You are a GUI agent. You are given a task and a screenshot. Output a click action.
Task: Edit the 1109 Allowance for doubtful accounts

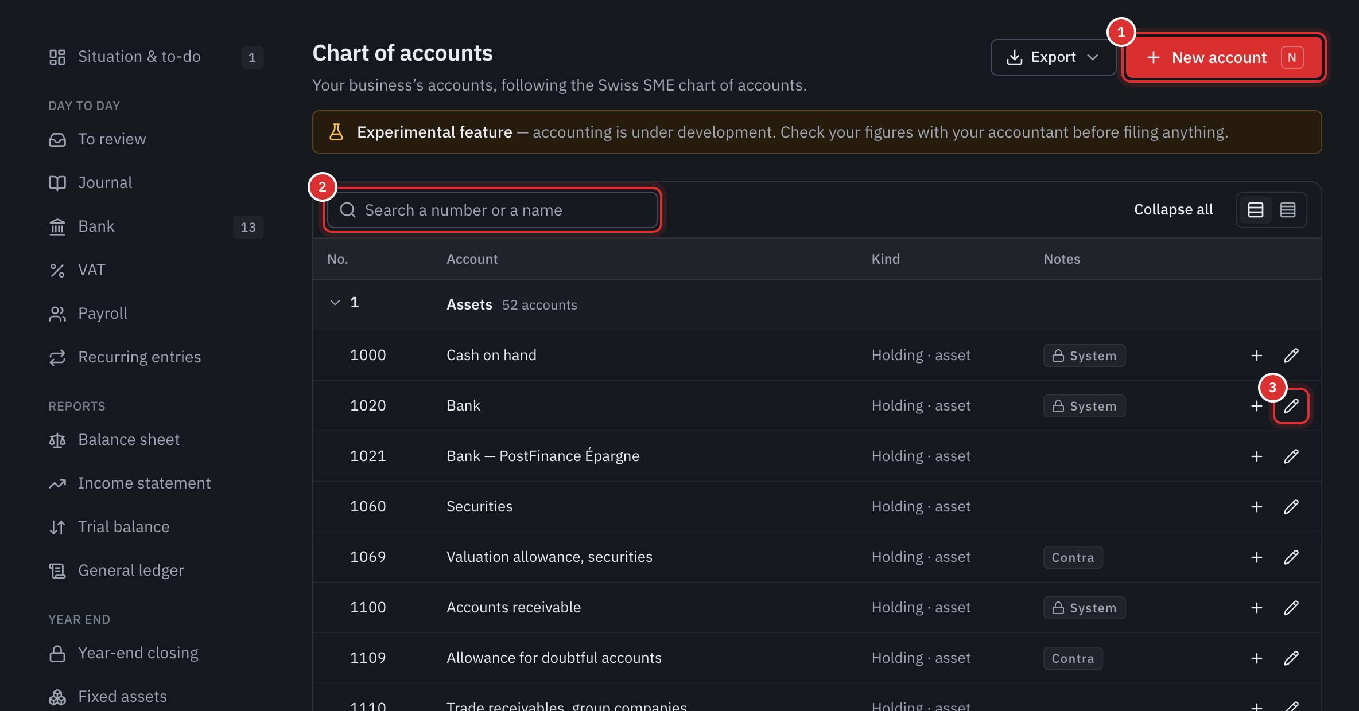click(x=1291, y=658)
